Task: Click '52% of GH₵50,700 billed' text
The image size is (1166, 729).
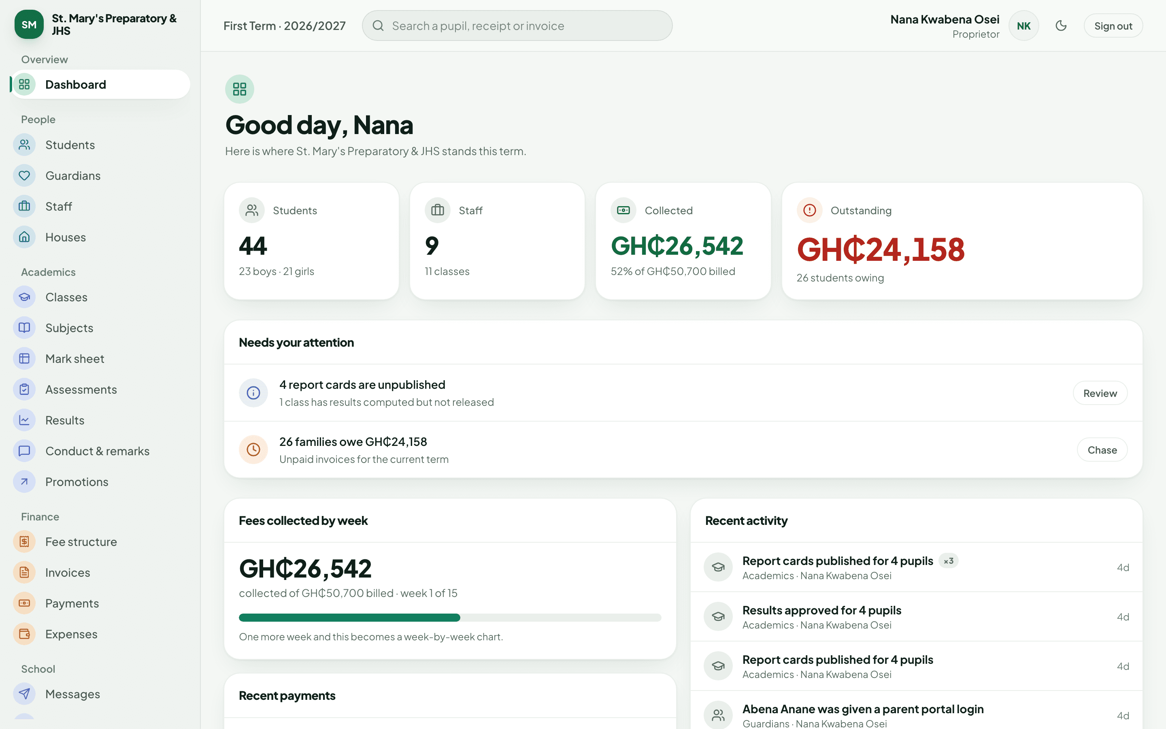Action: pos(672,271)
